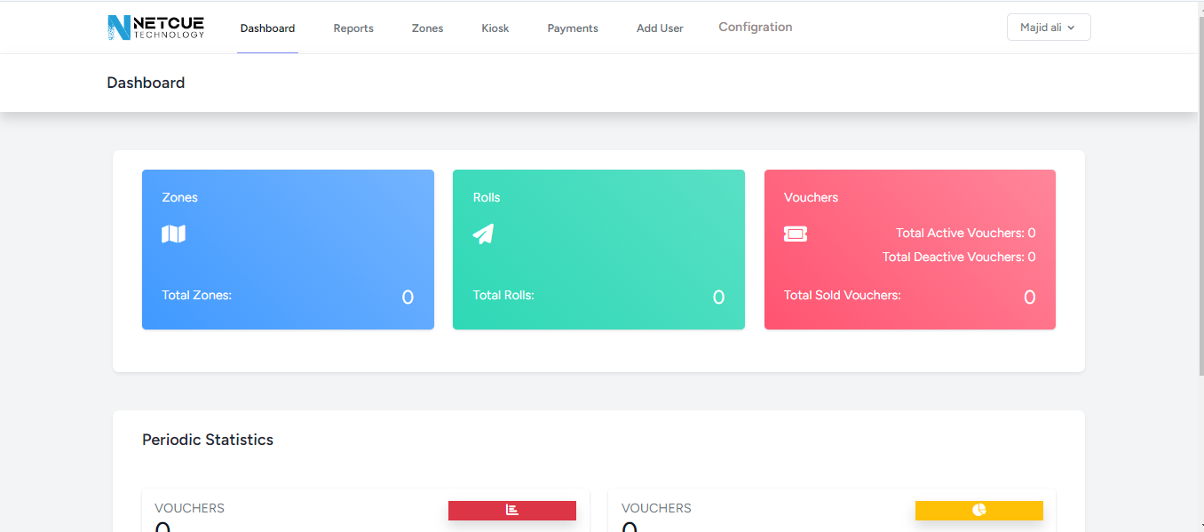The height and width of the screenshot is (532, 1204).
Task: Click the Total Zones count value
Action: click(x=408, y=298)
